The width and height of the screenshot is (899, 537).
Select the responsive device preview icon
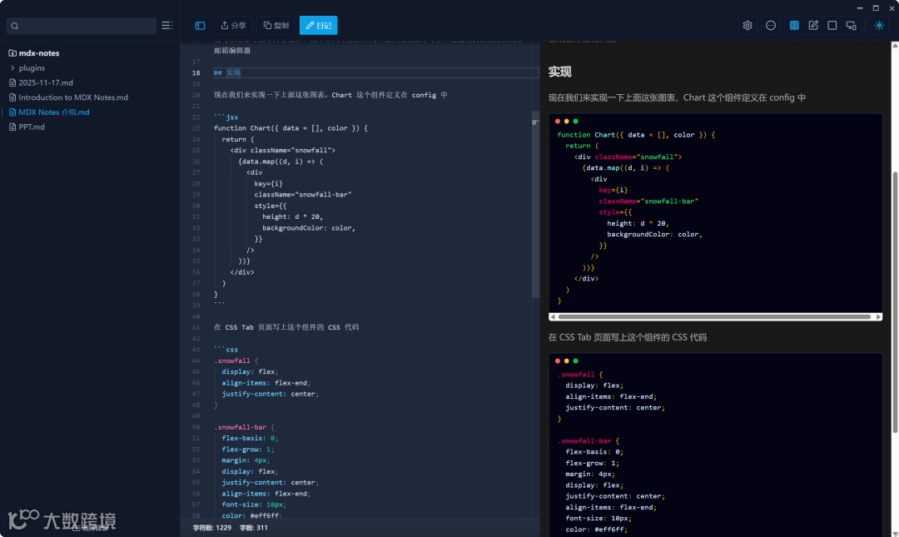(x=851, y=25)
